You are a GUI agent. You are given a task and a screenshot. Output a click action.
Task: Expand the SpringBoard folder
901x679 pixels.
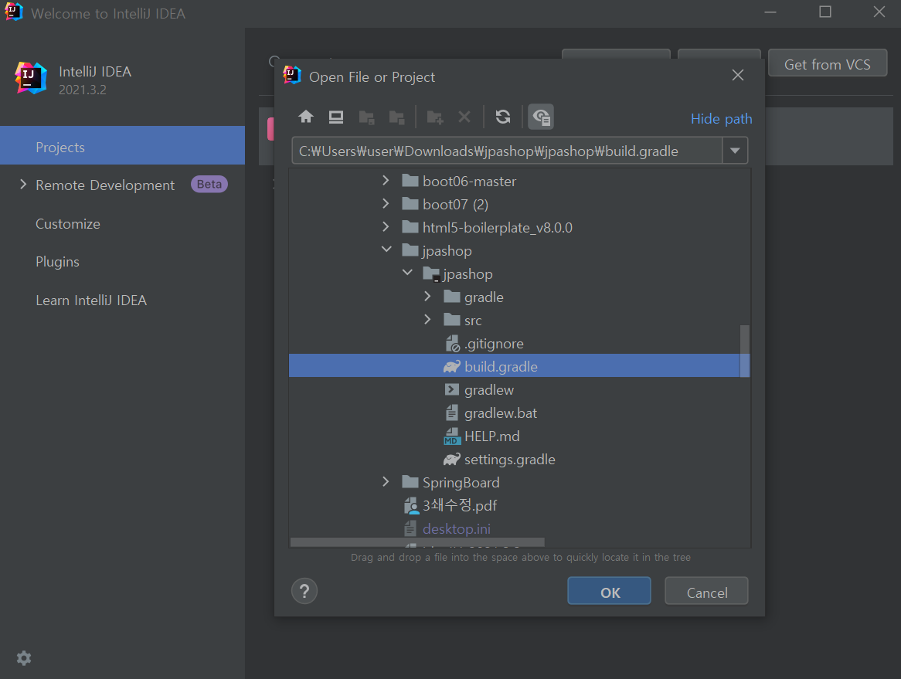click(386, 482)
